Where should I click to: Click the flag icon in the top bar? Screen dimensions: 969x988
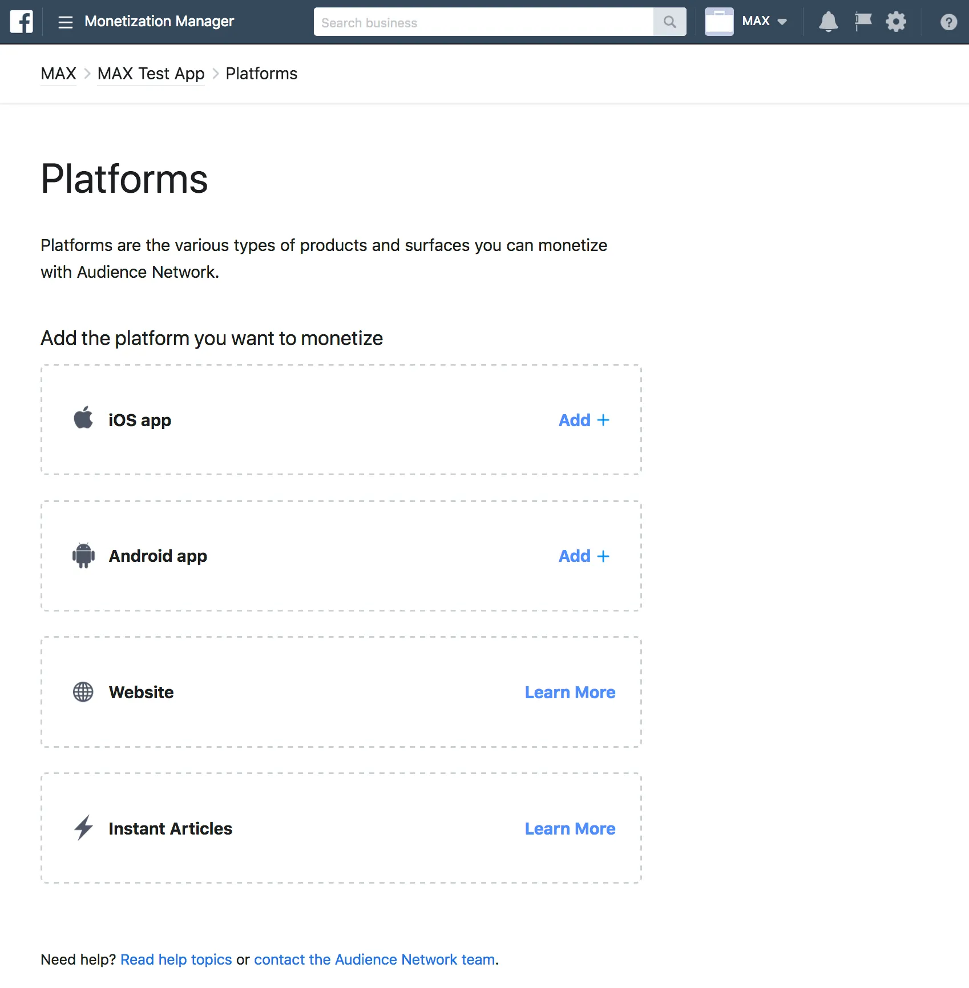point(862,22)
